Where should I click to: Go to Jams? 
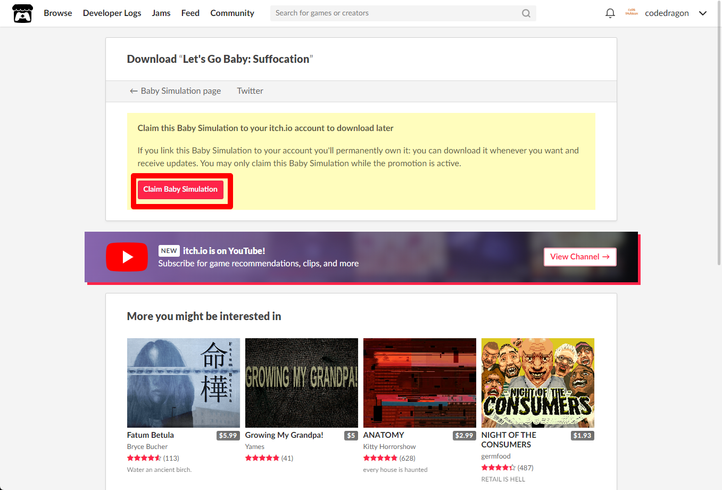point(161,13)
